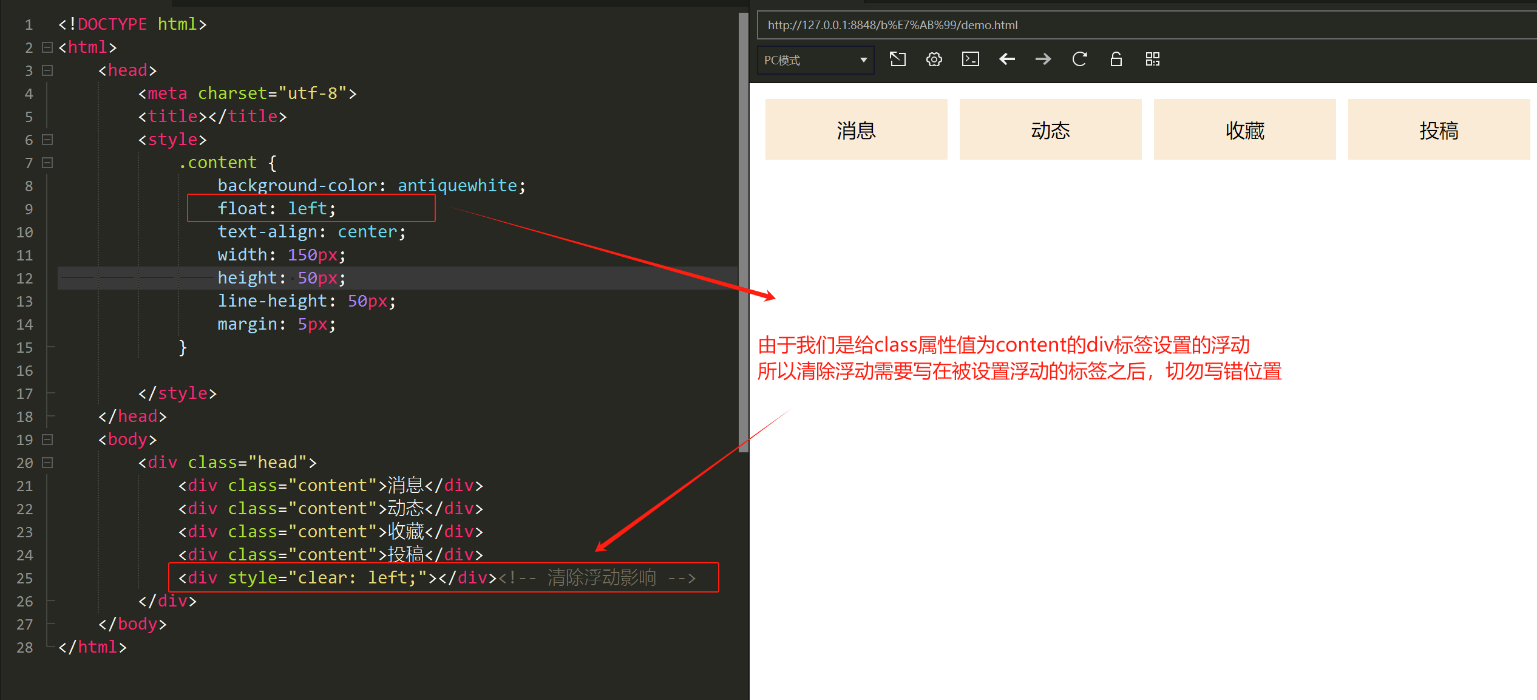Viewport: 1537px width, 700px height.
Task: Collapse the body fold on line 19
Action: [47, 440]
